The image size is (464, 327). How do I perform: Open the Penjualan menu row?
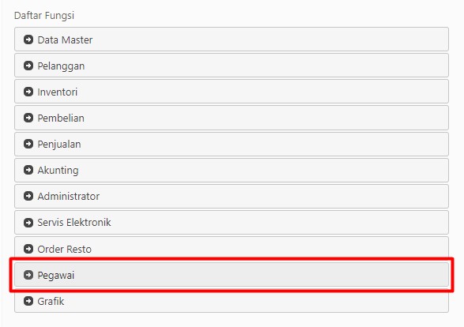point(232,144)
